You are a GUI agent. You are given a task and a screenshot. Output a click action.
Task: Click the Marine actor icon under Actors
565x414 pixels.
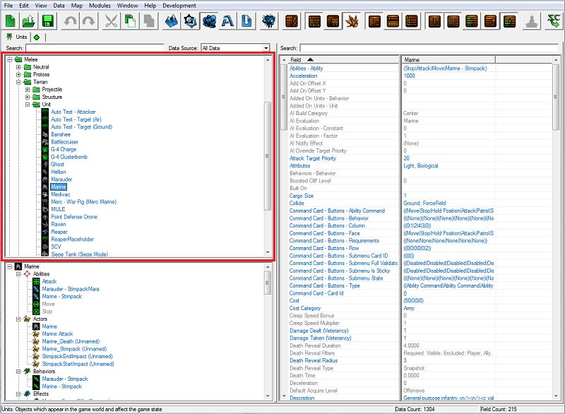[x=36, y=326]
